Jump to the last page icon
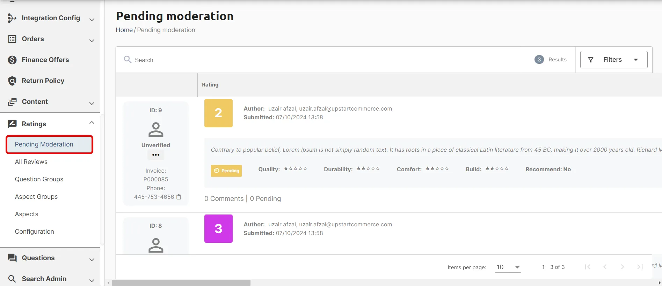The height and width of the screenshot is (286, 662). tap(640, 267)
